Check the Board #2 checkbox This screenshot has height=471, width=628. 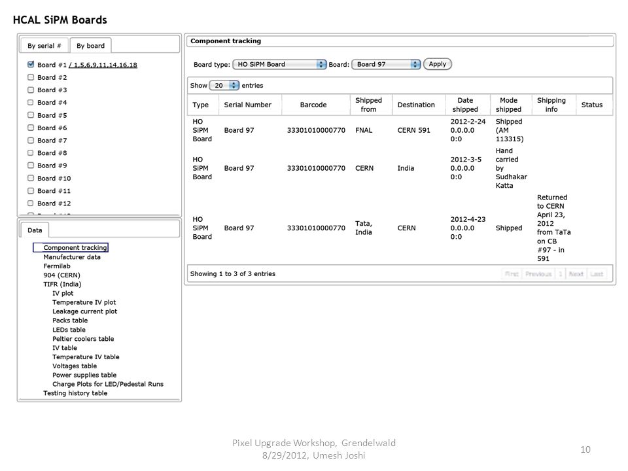tap(31, 77)
